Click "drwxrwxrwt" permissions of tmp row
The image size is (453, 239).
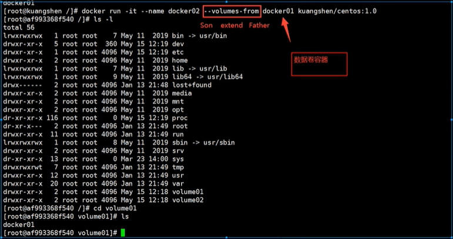(23, 167)
